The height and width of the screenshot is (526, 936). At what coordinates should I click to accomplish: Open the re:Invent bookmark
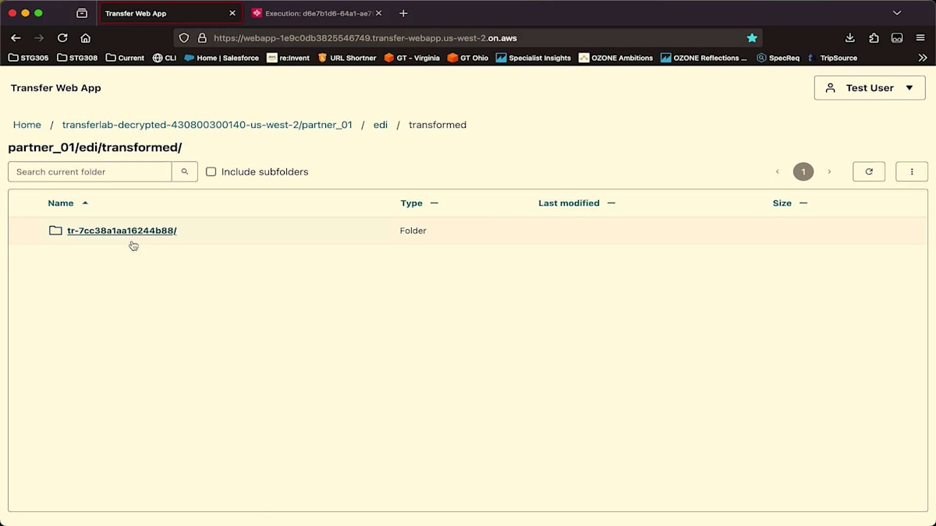coord(289,58)
